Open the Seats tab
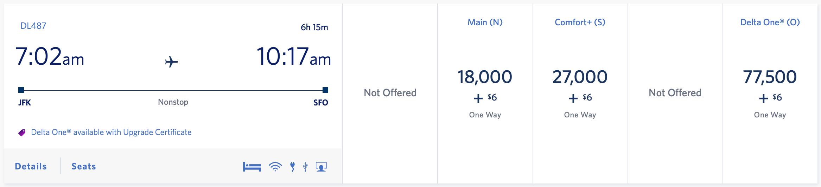Image resolution: width=821 pixels, height=187 pixels. click(84, 166)
